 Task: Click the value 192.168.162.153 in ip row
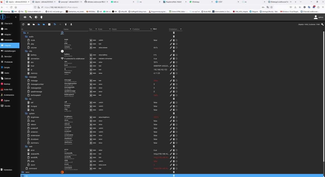click(160, 69)
